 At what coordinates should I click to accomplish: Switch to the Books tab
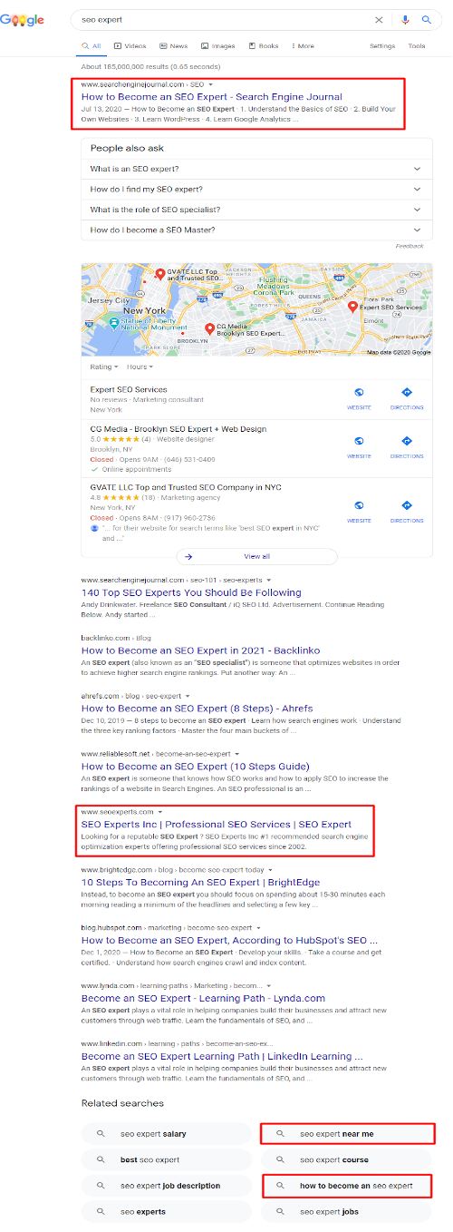(x=263, y=45)
